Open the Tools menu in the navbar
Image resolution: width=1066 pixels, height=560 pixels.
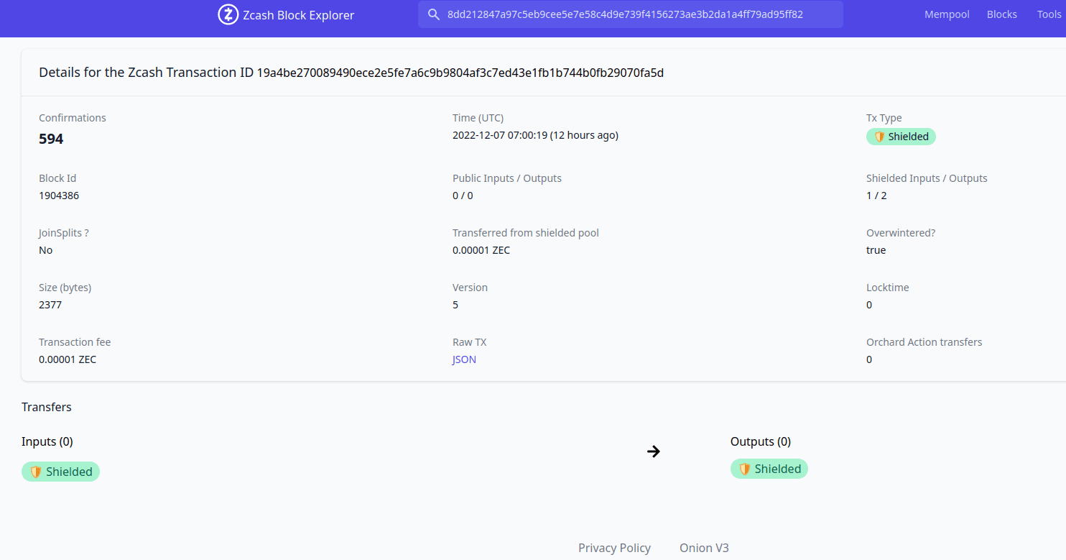click(1049, 14)
